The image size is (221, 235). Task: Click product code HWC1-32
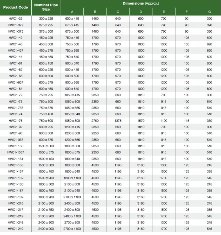[16, 19]
